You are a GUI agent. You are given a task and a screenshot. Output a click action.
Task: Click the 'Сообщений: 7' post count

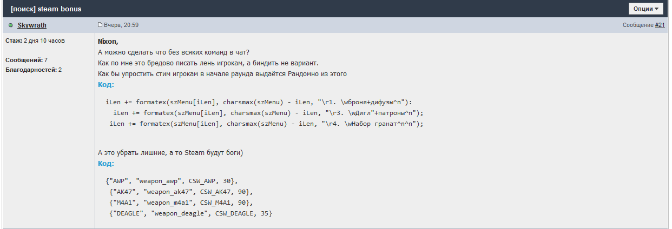[x=27, y=60]
